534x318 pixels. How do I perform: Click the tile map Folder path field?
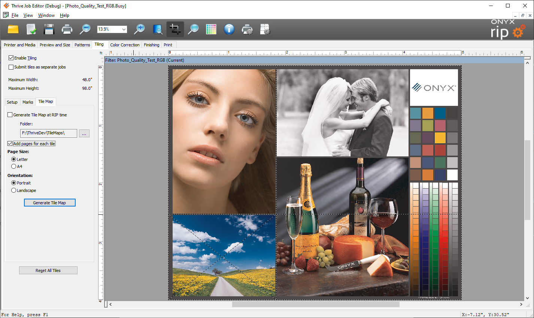click(48, 133)
